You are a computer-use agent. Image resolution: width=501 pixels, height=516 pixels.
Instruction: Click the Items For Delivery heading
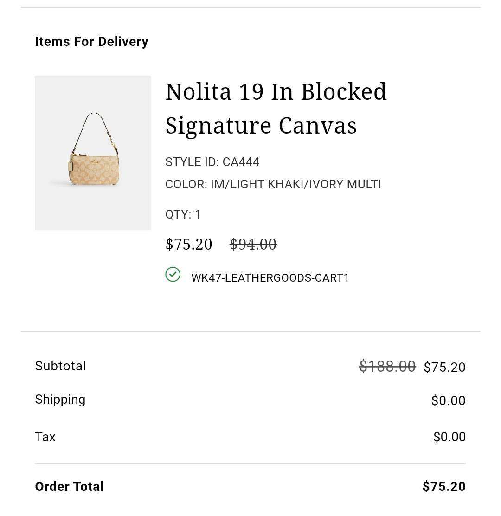point(91,42)
